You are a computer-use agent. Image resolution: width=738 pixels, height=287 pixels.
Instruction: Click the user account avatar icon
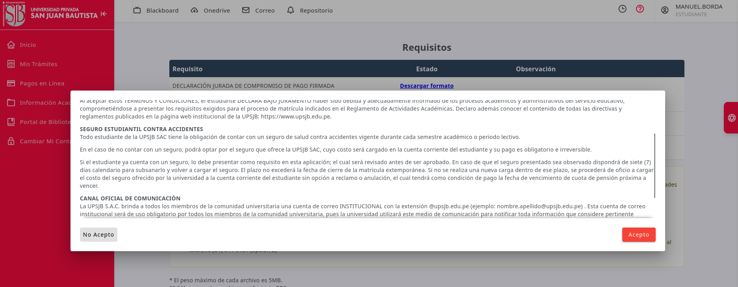coord(665,10)
